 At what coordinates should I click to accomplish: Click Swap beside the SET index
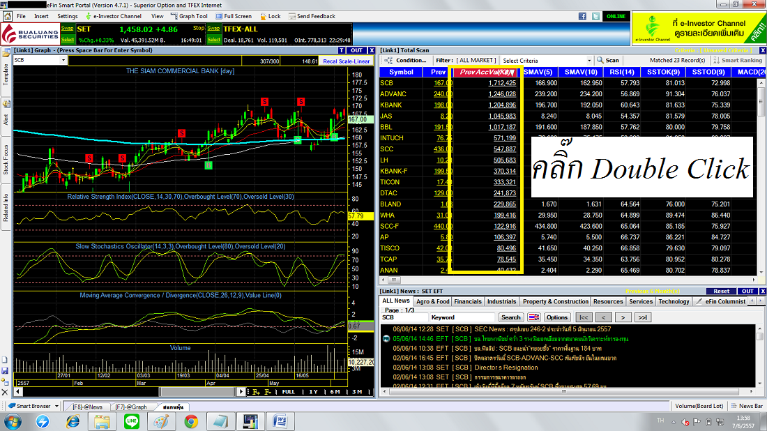pyautogui.click(x=68, y=29)
